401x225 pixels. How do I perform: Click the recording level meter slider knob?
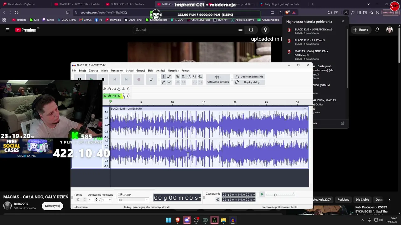119,89
